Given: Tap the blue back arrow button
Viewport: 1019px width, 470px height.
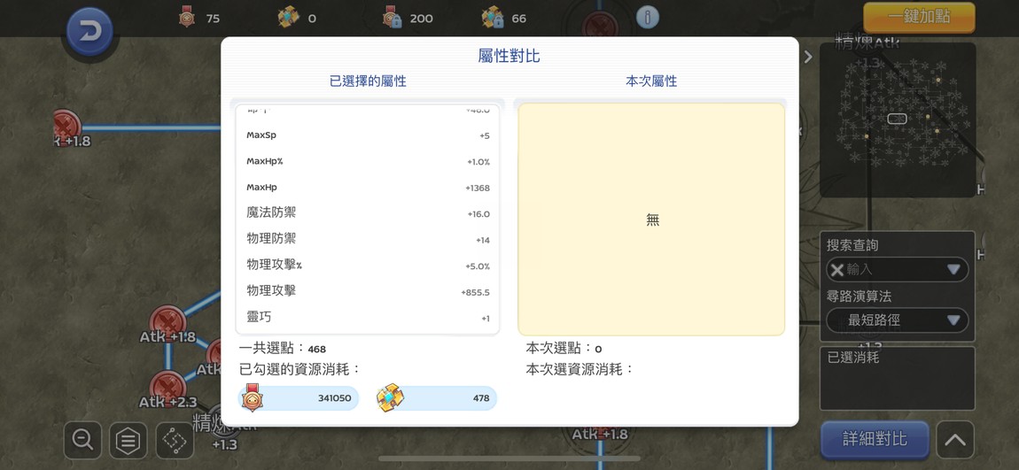Looking at the screenshot, I should click(x=89, y=30).
